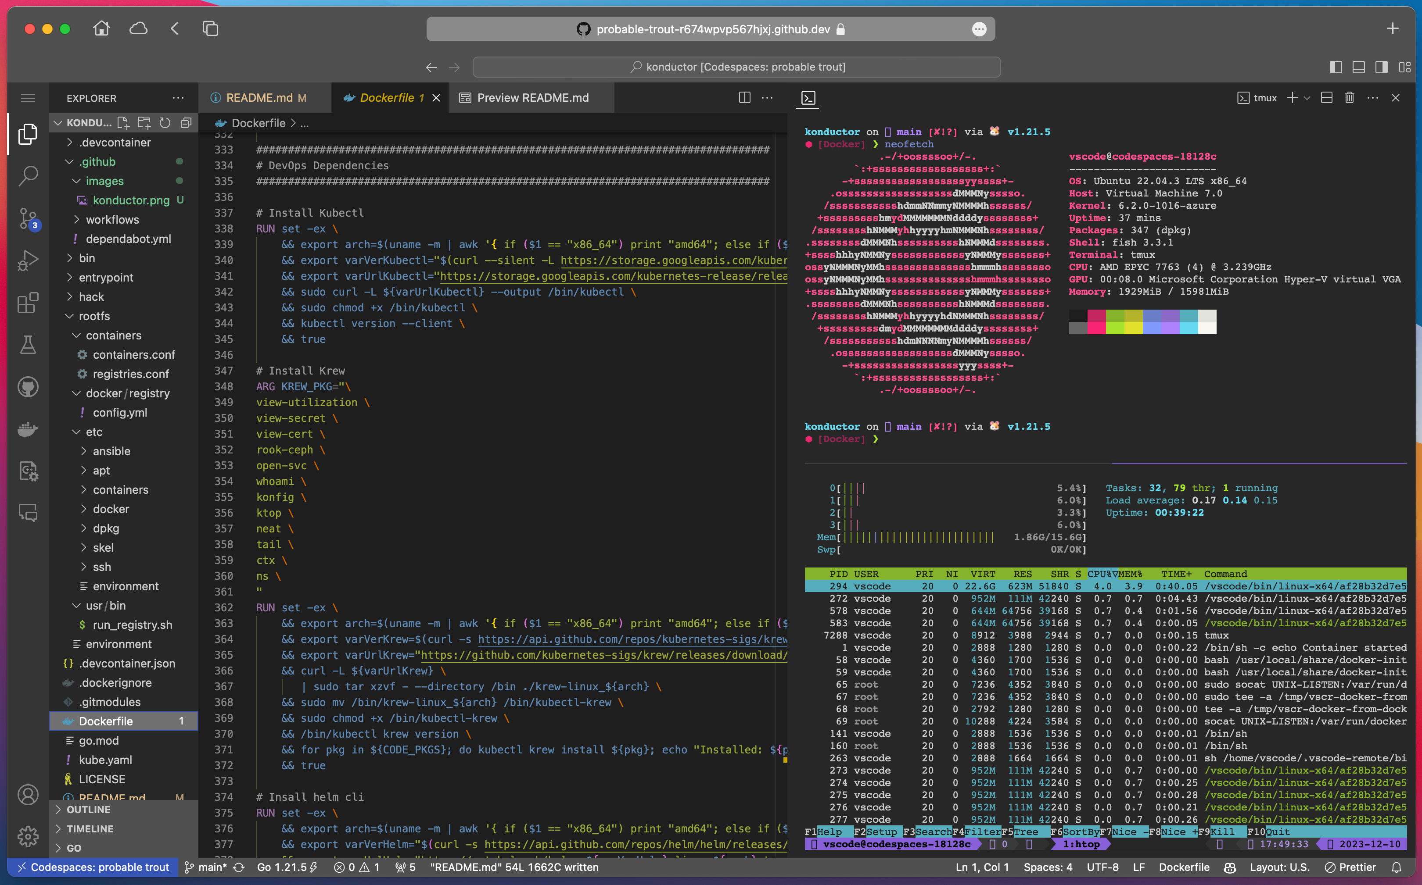Expand the OUTLINE section
1422x885 pixels.
[88, 810]
